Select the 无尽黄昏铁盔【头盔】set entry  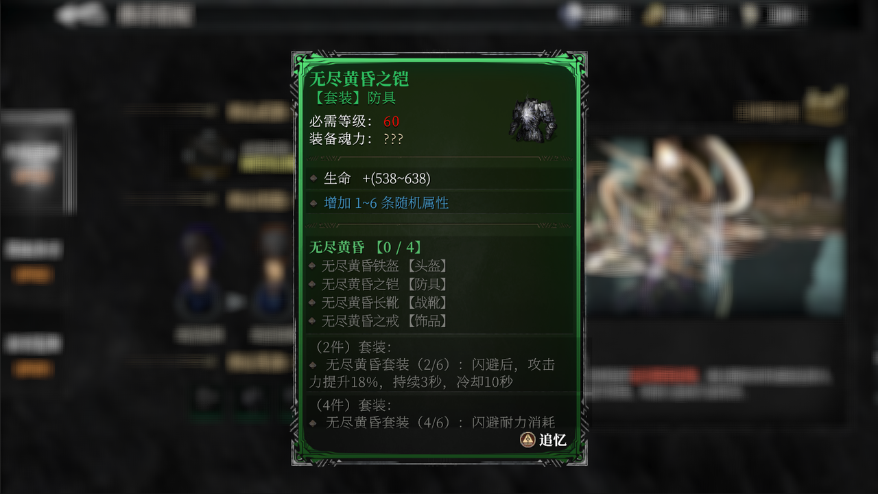pyautogui.click(x=385, y=266)
